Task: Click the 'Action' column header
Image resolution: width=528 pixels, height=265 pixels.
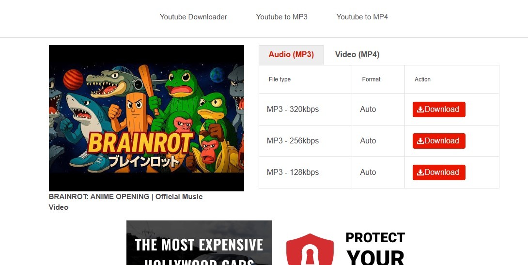Action: pyautogui.click(x=422, y=79)
